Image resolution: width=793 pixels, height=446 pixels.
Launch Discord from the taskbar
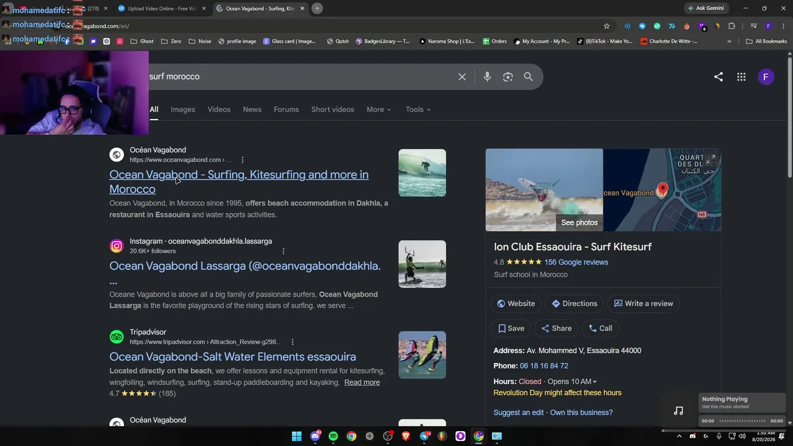pyautogui.click(x=315, y=436)
